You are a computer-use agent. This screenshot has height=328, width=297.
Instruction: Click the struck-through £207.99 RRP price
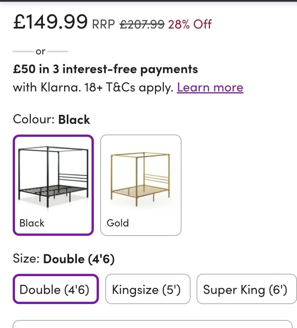pyautogui.click(x=142, y=24)
